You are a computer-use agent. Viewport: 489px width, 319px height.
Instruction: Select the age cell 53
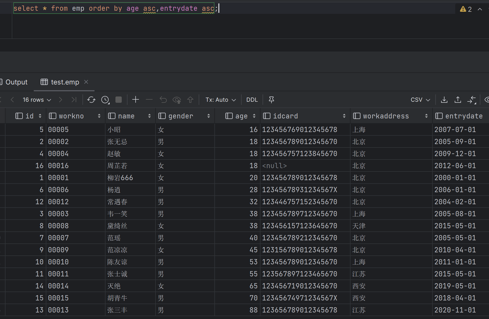click(x=237, y=262)
